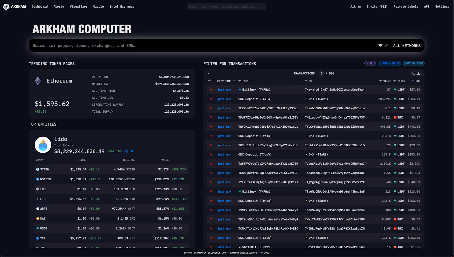
Task: Open Lido's Twitter profile icon
Action: pos(132,151)
